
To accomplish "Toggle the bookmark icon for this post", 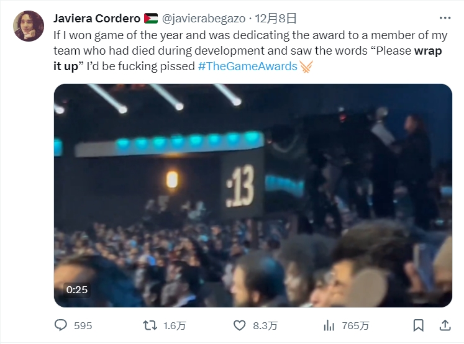I will (x=419, y=325).
